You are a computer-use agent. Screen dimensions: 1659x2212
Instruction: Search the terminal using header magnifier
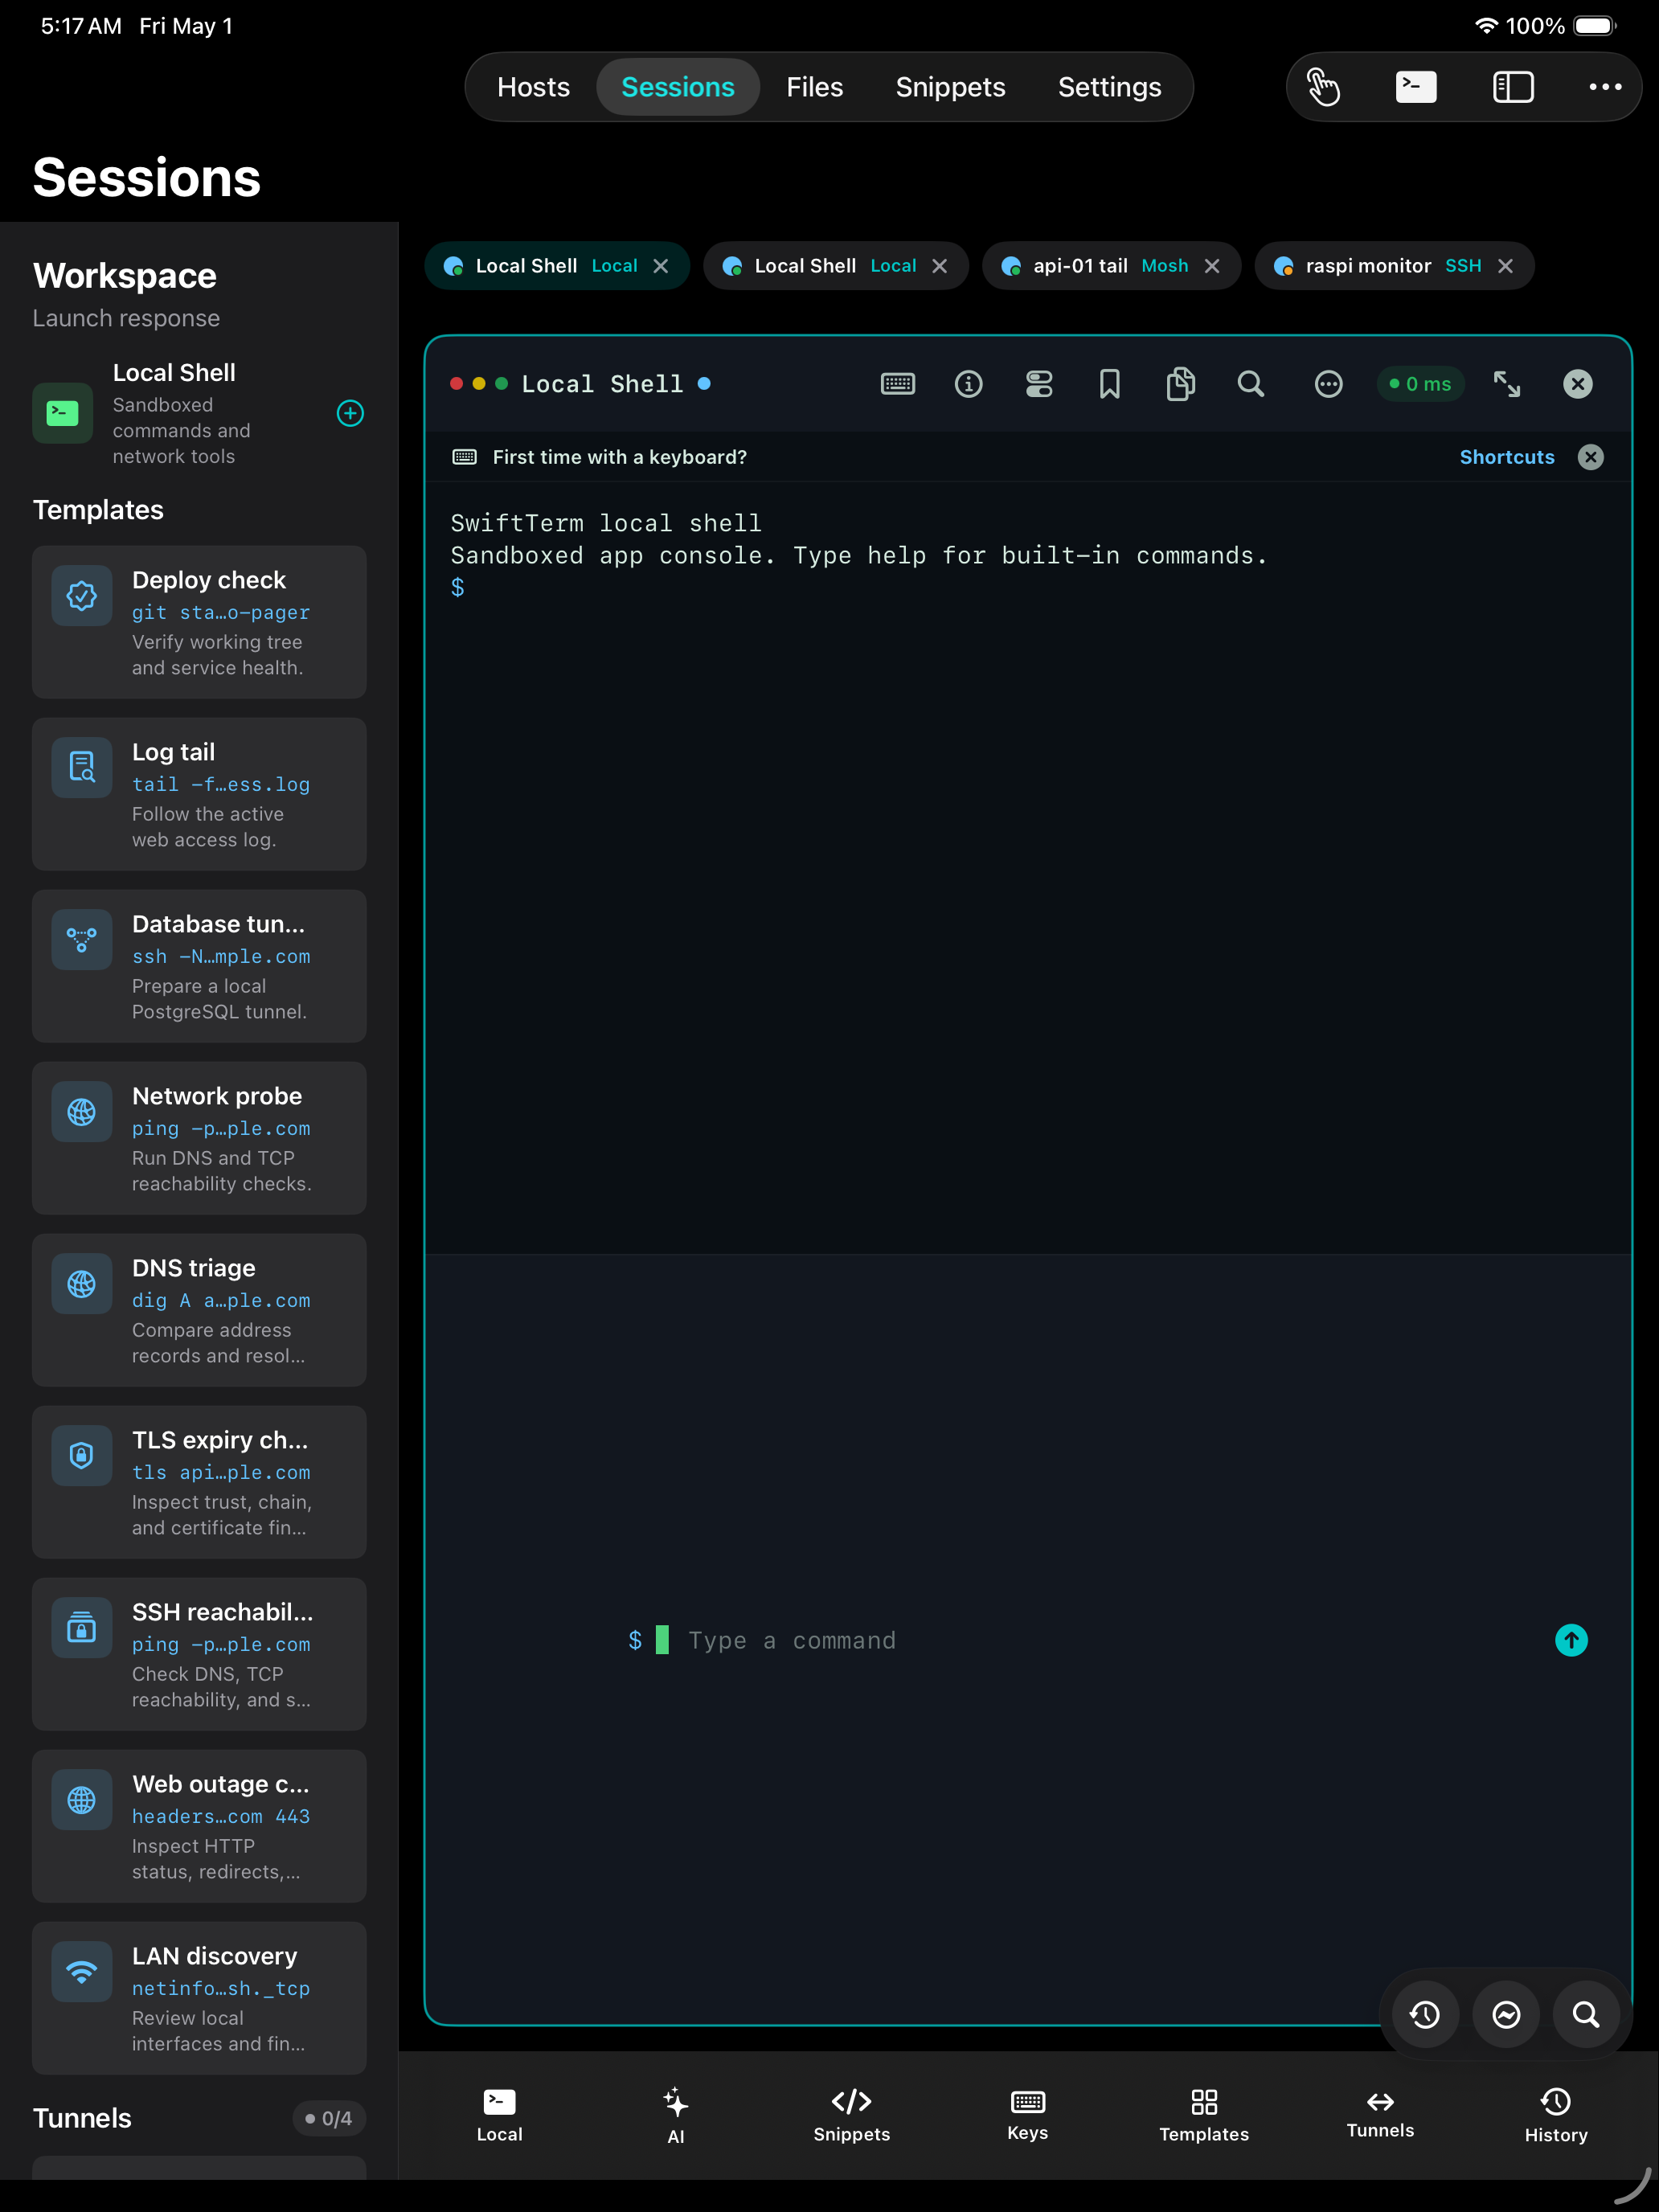coord(1250,384)
